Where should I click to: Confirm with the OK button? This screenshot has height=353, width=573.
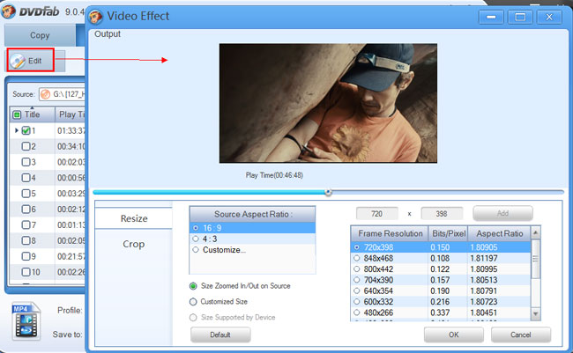tap(453, 335)
